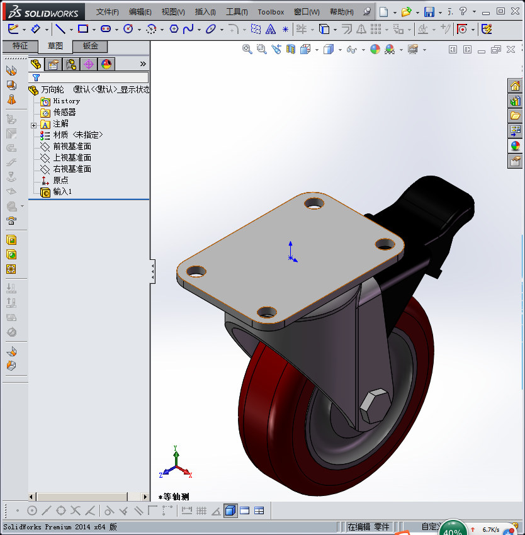Open the DisplayManager tab icon
Image resolution: width=525 pixels, height=535 pixels.
click(x=106, y=64)
